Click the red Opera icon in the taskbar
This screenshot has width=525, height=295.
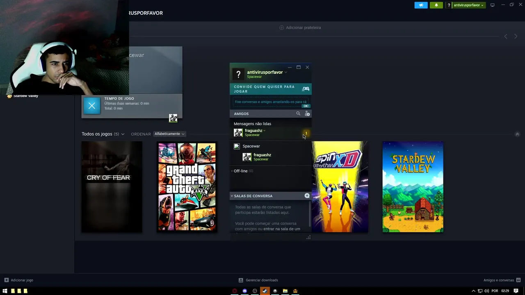pyautogui.click(x=235, y=291)
